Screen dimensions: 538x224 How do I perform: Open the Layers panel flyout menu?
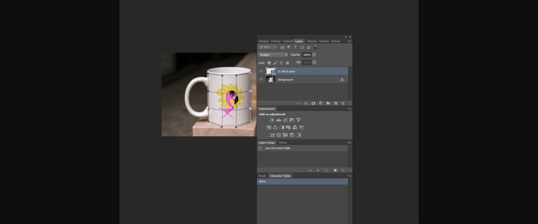pyautogui.click(x=349, y=41)
